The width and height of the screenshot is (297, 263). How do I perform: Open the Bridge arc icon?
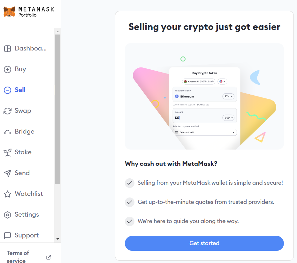coord(7,132)
